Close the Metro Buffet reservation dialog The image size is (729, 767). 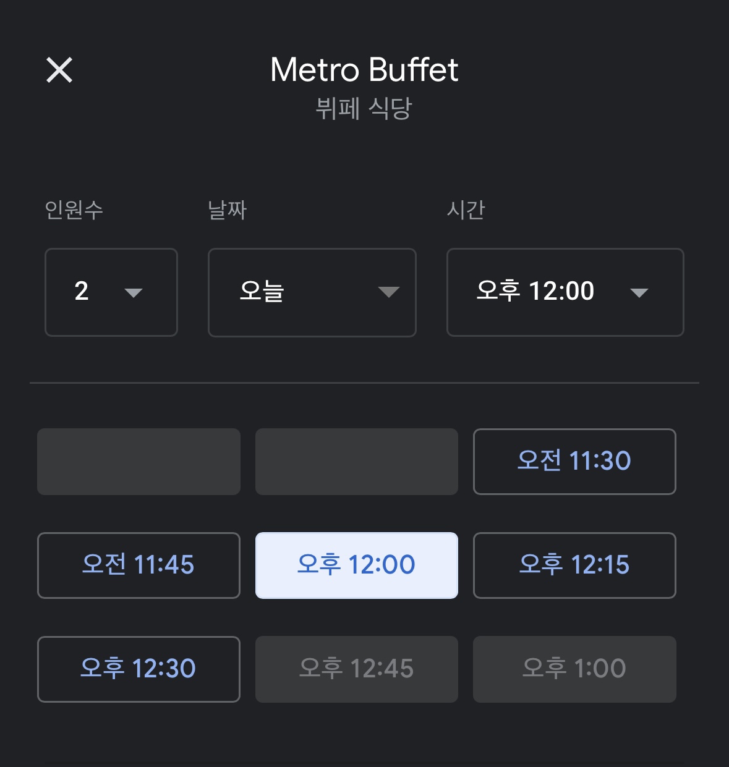(60, 70)
